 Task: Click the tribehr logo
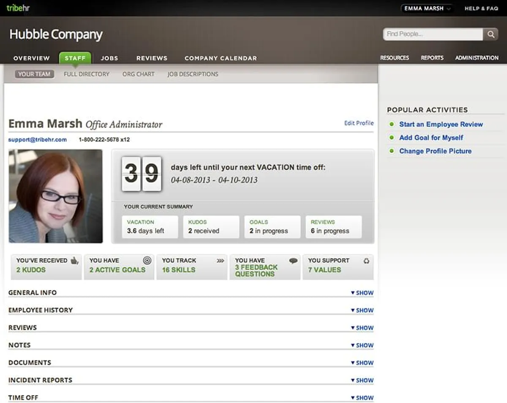(18, 8)
